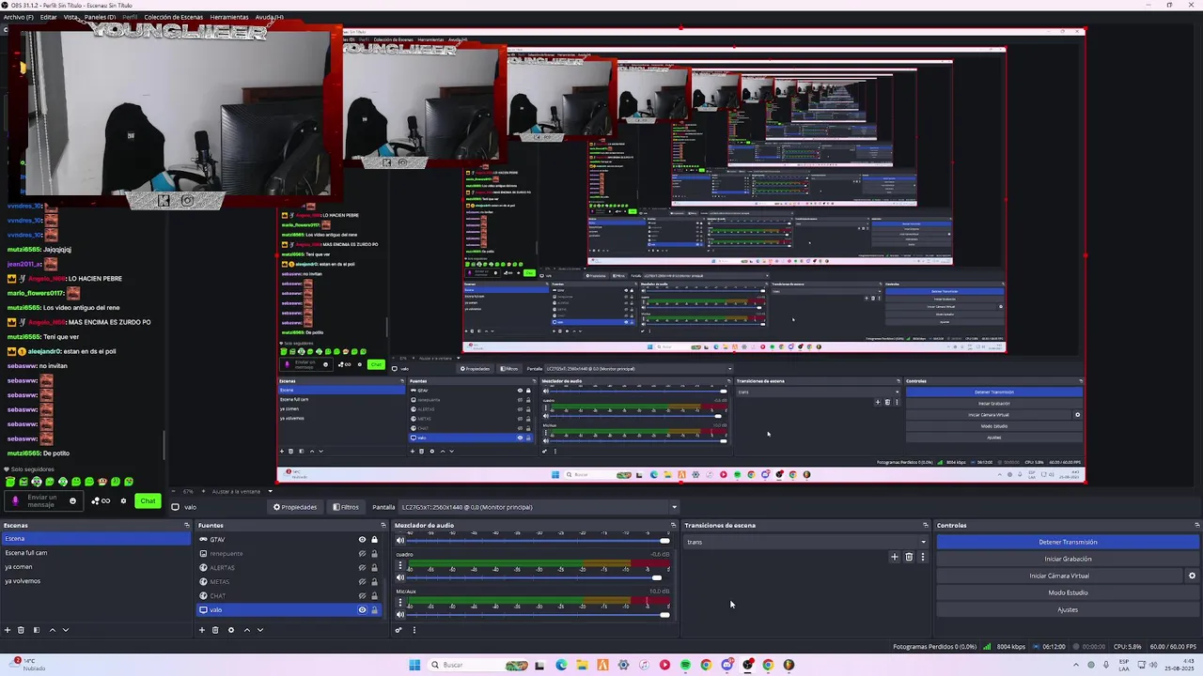Open Filtros for the valo source

(x=346, y=507)
